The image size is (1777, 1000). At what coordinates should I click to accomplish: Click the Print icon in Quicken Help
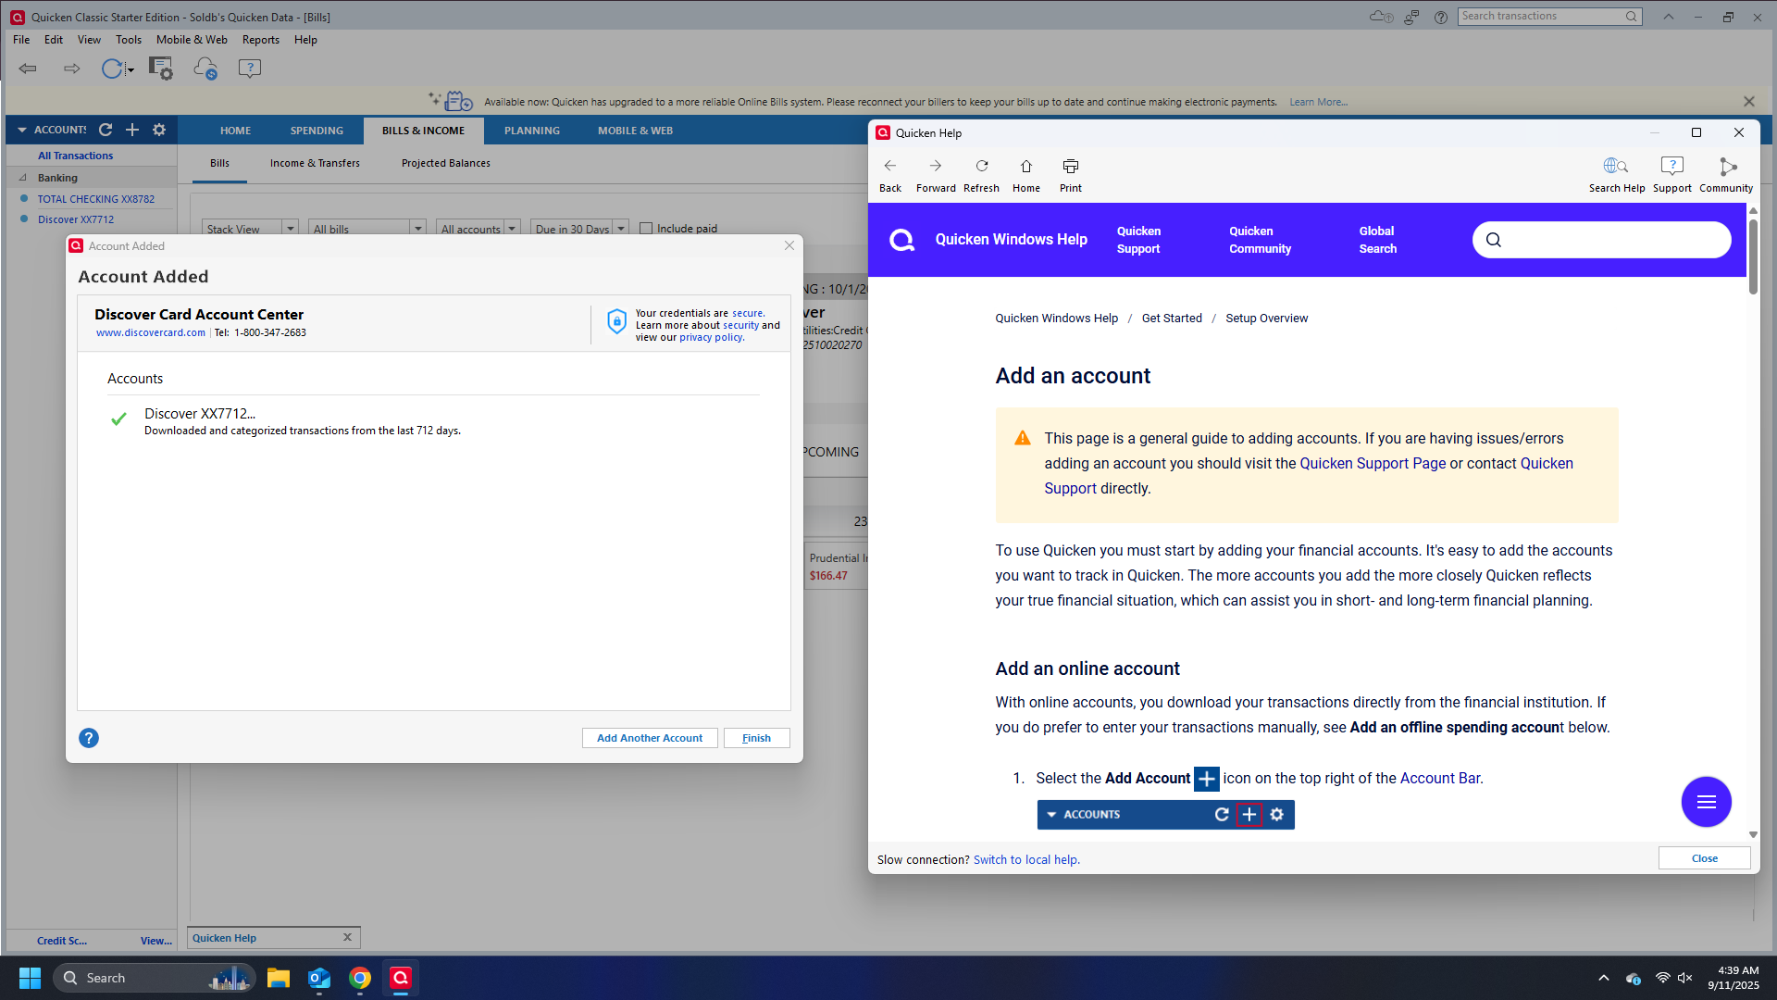(x=1070, y=167)
